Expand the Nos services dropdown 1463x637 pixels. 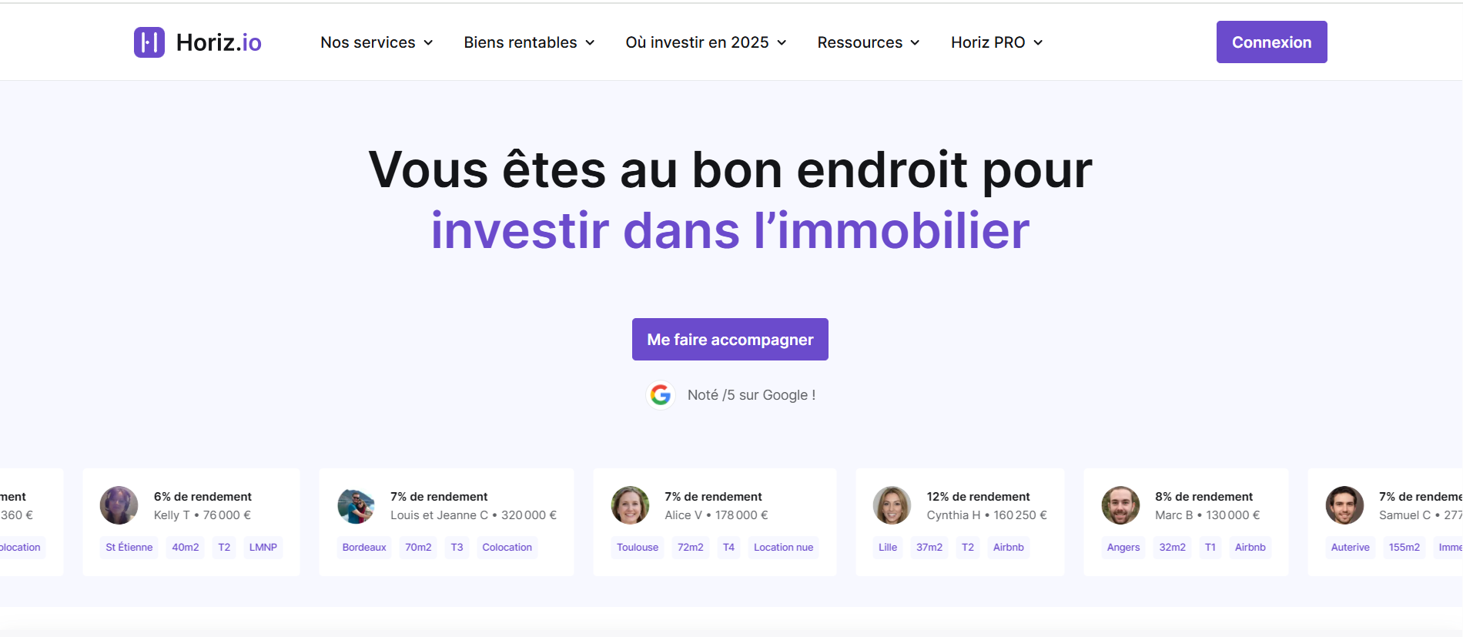377,42
